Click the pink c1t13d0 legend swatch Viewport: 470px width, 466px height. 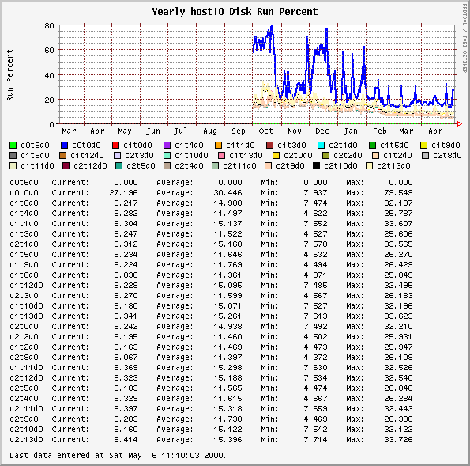[x=221, y=156]
